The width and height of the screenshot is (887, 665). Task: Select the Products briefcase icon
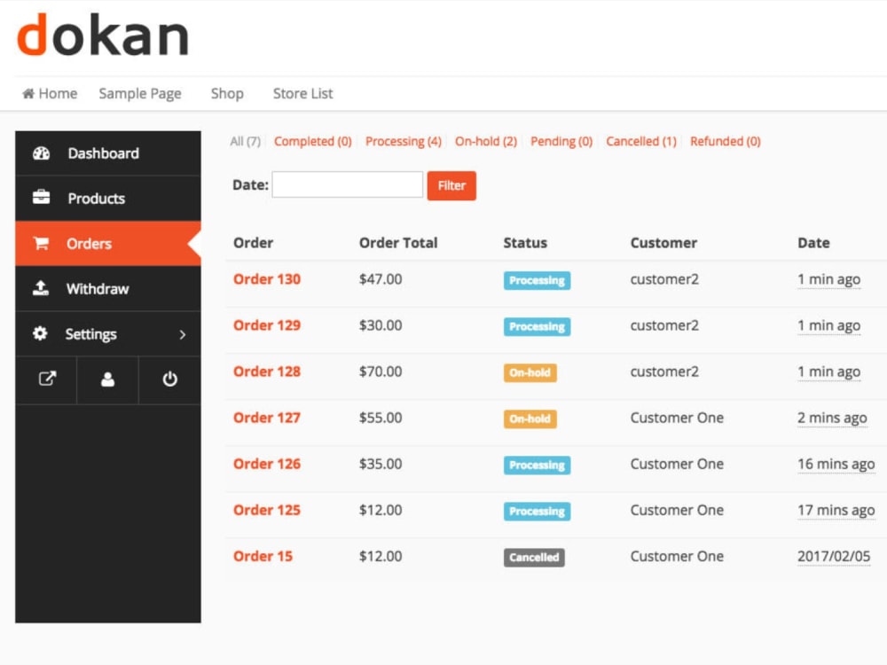click(x=40, y=198)
